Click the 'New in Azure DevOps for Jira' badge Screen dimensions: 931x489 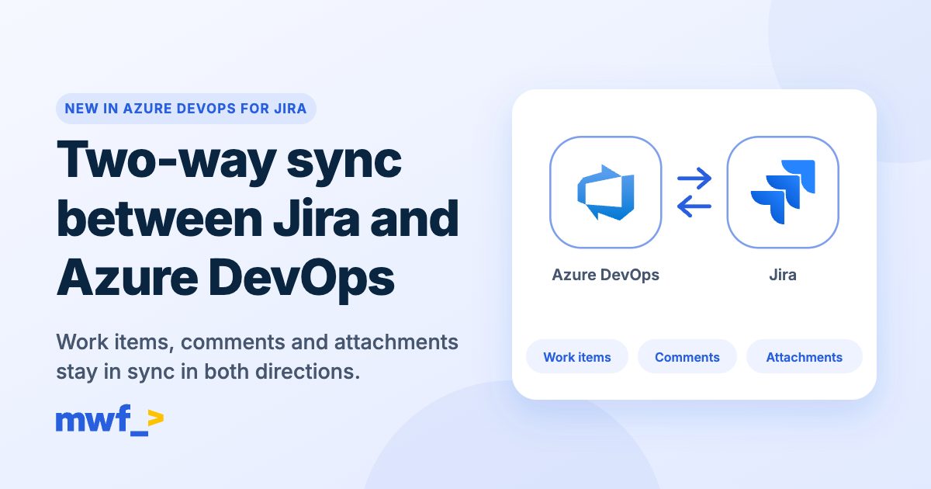[x=186, y=109]
